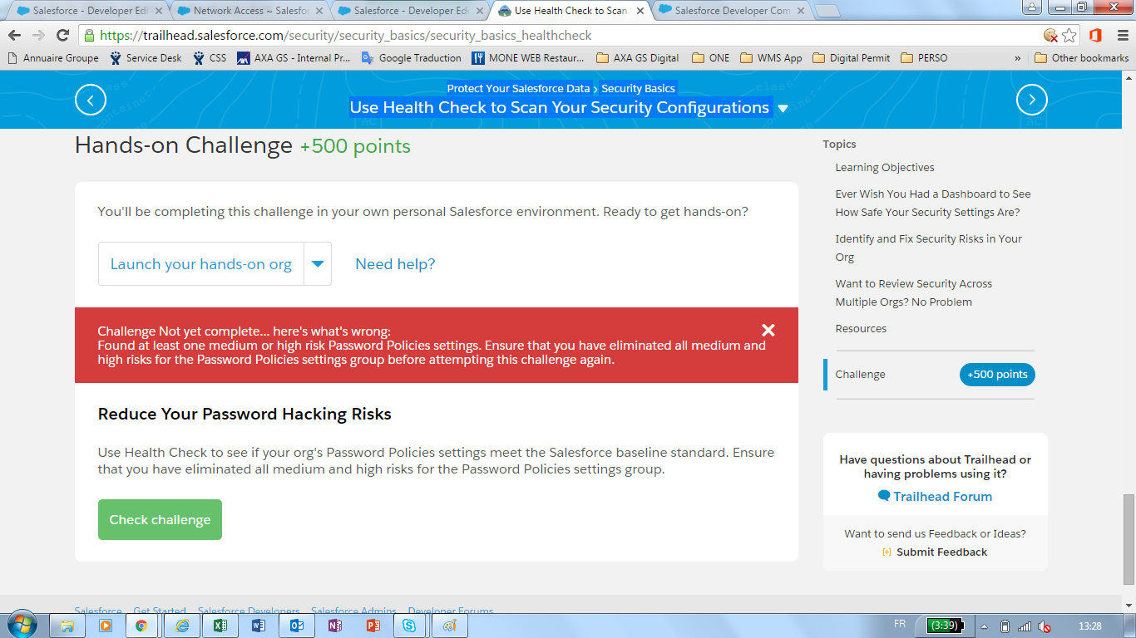Open Internet Explorer from the taskbar
This screenshot has width=1136, height=638.
click(x=182, y=626)
